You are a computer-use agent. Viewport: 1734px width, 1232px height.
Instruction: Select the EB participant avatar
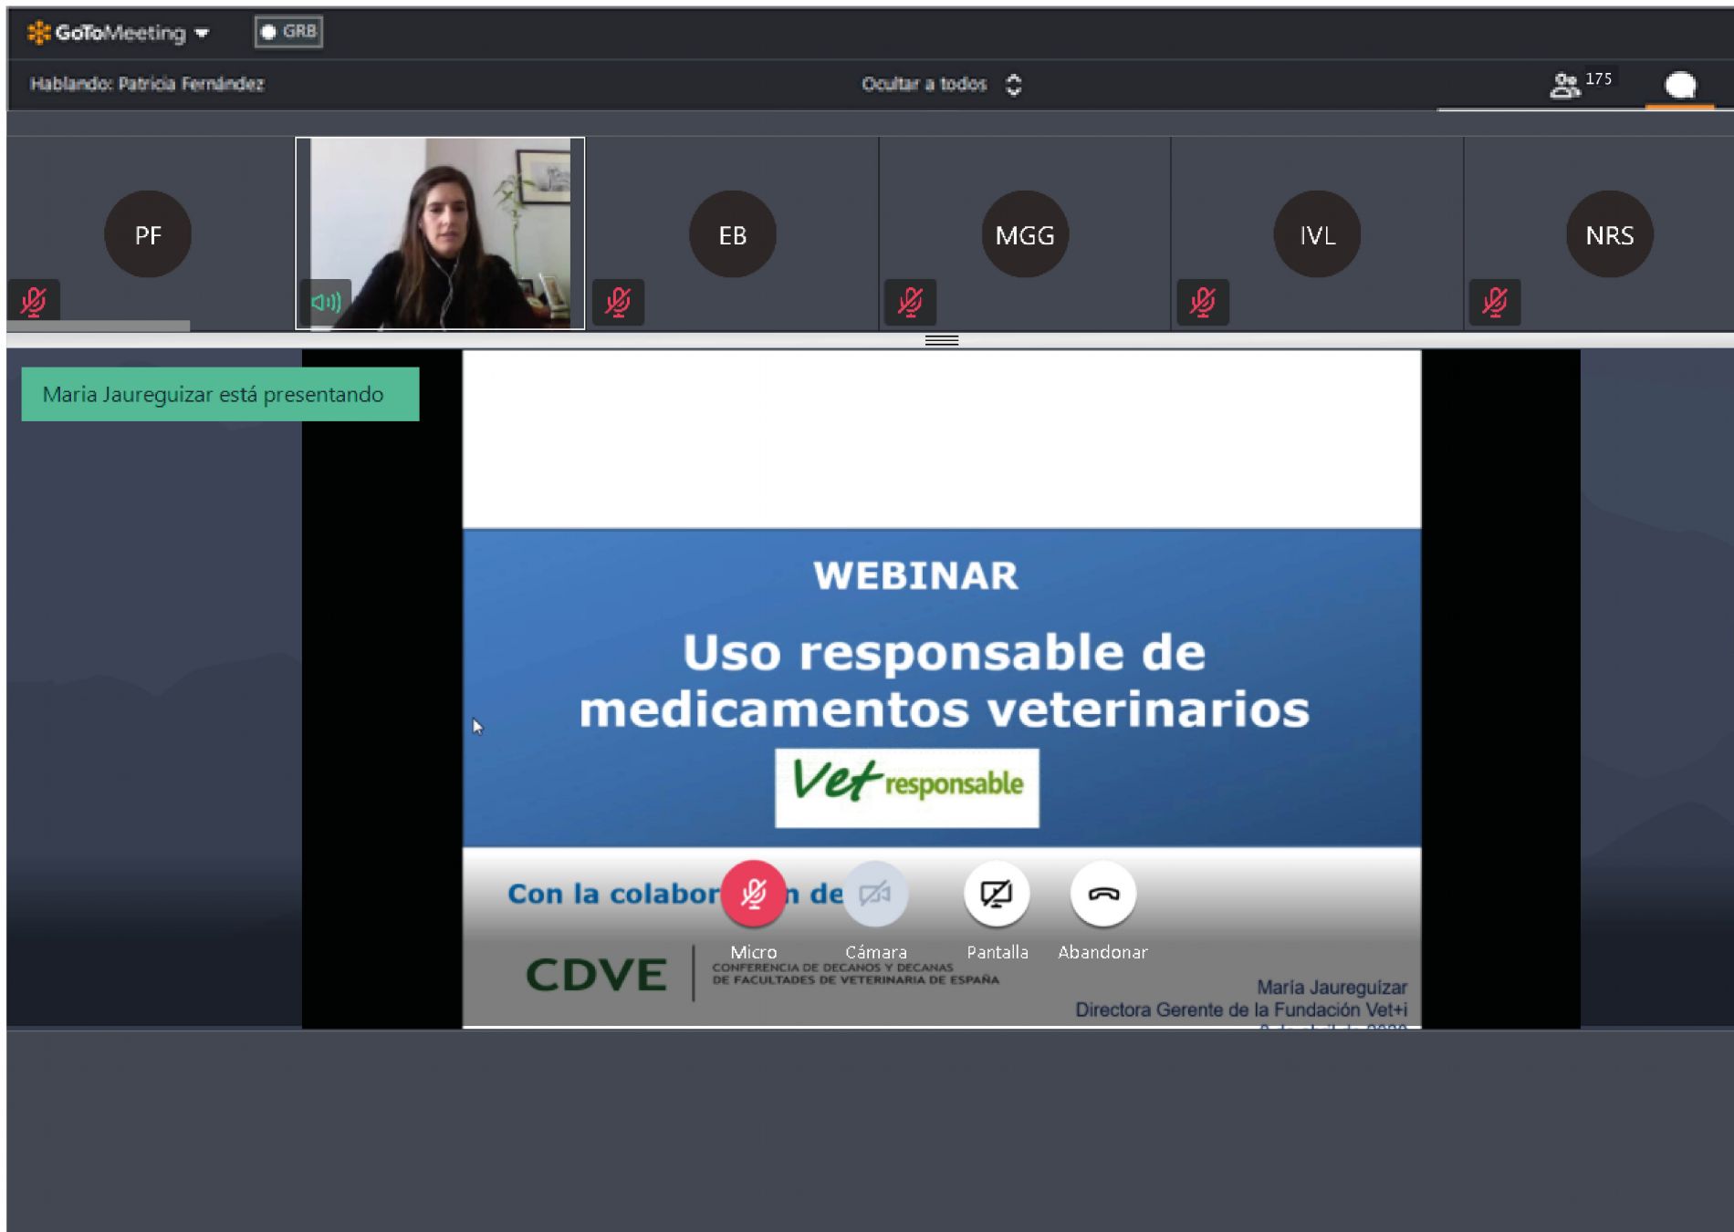tap(732, 234)
